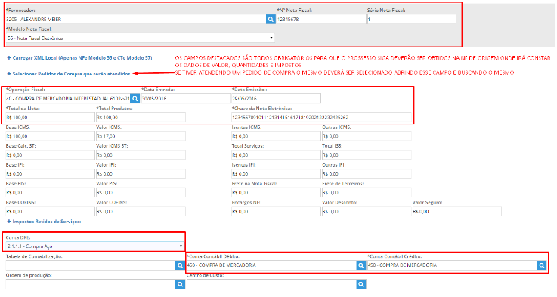Click the Valor IPI field
The image size is (557, 297).
(x=141, y=173)
